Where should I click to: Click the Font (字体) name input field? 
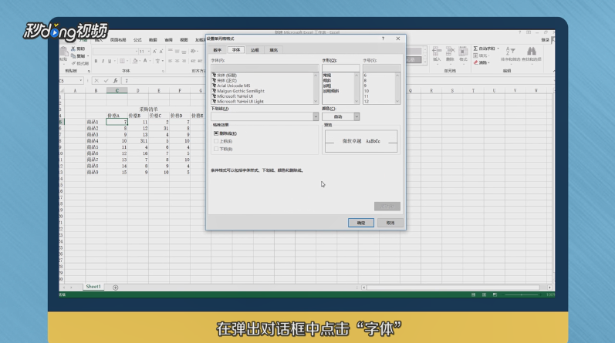[265, 68]
